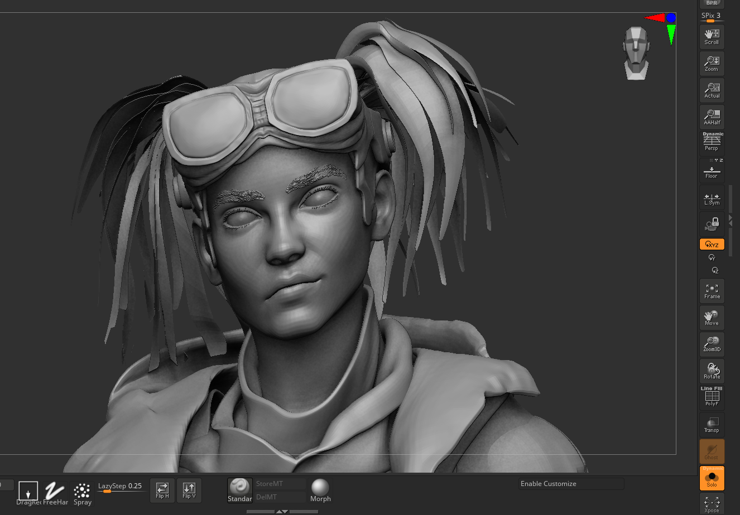This screenshot has width=740, height=515.
Task: Click the Flip H button
Action: (162, 490)
